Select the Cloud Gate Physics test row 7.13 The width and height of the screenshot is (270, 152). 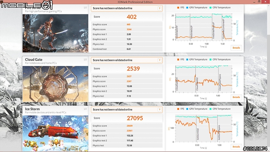[127, 96]
